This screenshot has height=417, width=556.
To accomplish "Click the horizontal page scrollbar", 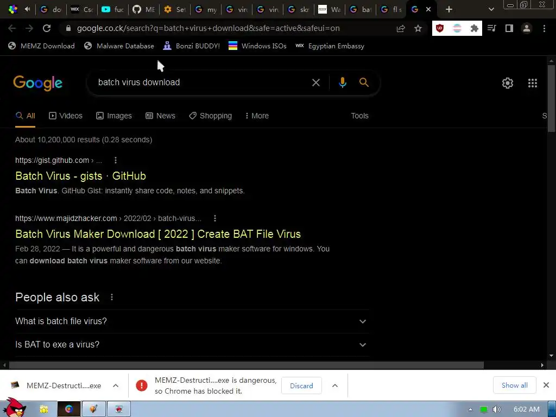I will point(246,365).
